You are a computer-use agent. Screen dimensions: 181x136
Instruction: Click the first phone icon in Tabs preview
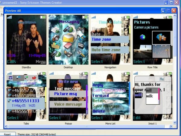point(11,78)
